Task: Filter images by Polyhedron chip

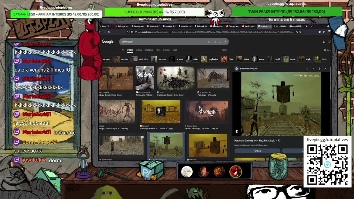Action: (210, 59)
